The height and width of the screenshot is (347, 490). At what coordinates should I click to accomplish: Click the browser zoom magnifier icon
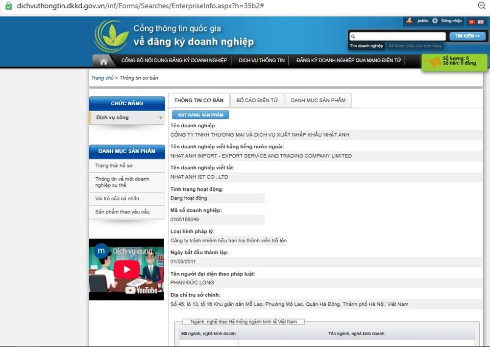pyautogui.click(x=481, y=5)
